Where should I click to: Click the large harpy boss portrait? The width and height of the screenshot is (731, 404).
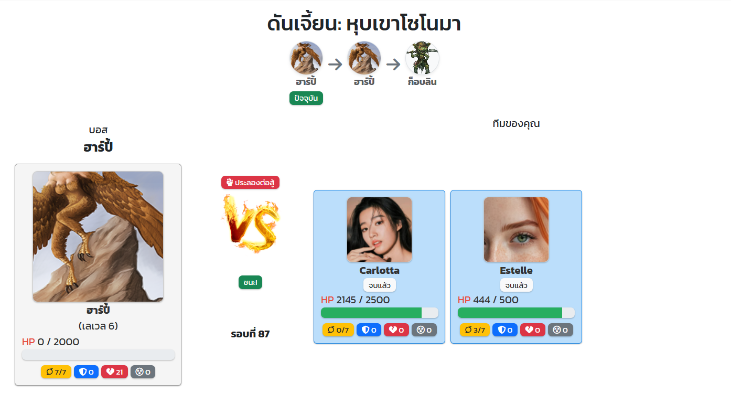pyautogui.click(x=98, y=237)
